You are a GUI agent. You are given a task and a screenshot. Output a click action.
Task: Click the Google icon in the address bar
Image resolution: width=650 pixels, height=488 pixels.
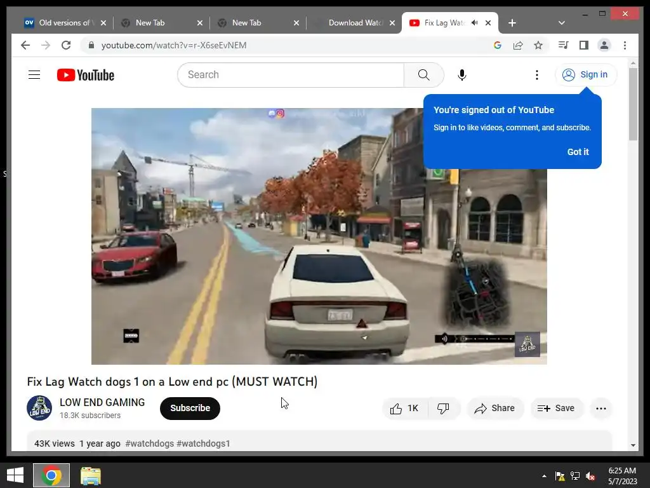tap(498, 45)
